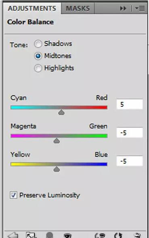Click the Cyan-Red slider handle
The width and height of the screenshot is (149, 238).
[x=61, y=113]
